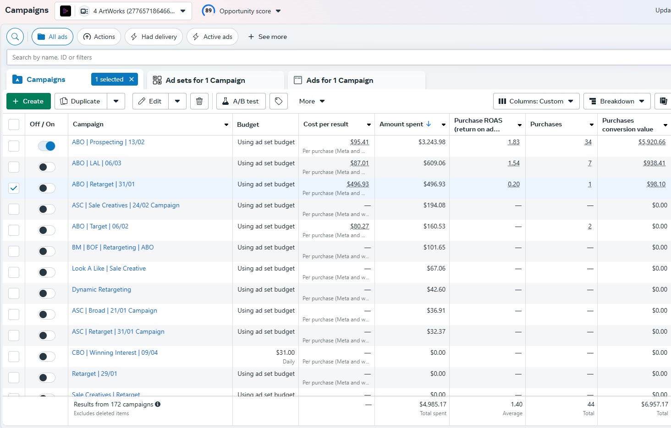Uncheck the ABO Retarget 31/01 checkbox
Screen dimensions: 671x428
pyautogui.click(x=14, y=188)
